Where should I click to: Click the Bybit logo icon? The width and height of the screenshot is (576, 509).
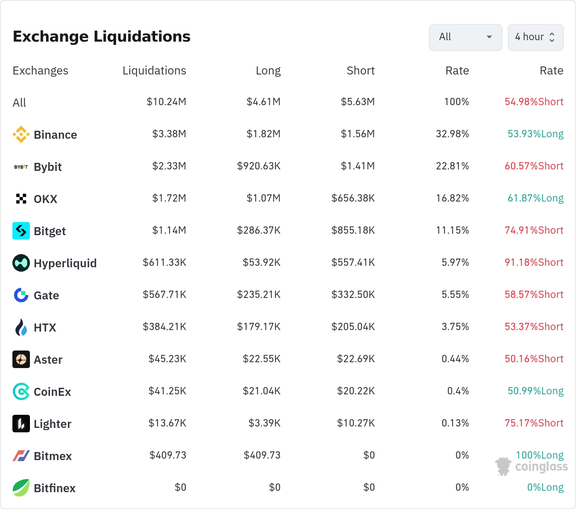pos(21,167)
